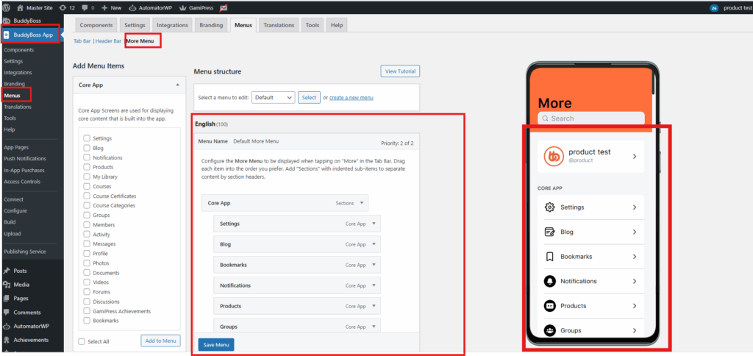Click the WordPress logo in admin bar
This screenshot has width=753, height=356.
pyautogui.click(x=7, y=7)
